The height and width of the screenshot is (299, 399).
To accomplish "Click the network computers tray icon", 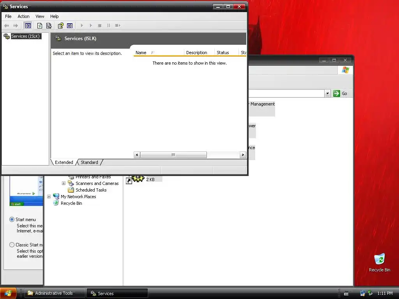I will point(363,294).
